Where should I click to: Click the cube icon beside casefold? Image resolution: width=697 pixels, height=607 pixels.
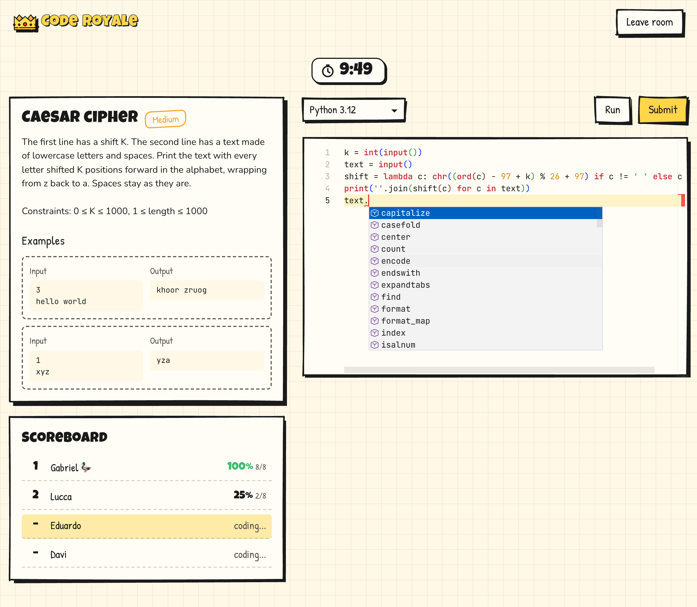click(374, 225)
